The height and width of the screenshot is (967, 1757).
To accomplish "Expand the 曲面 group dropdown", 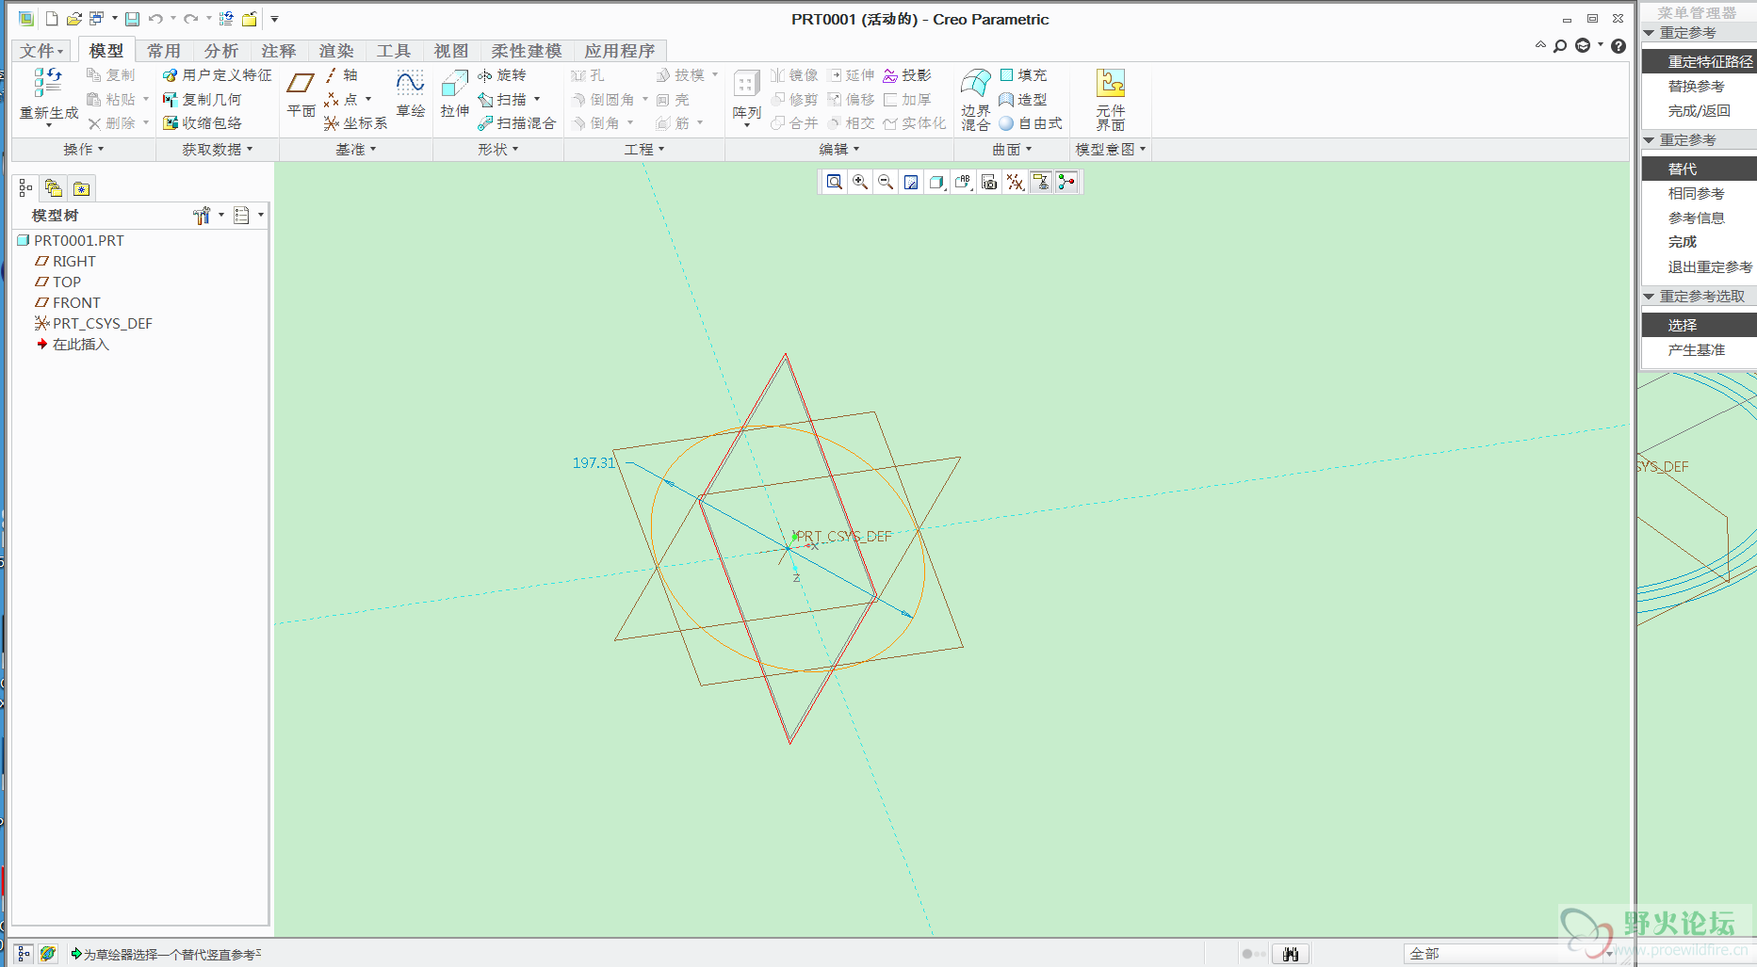I will point(1012,150).
